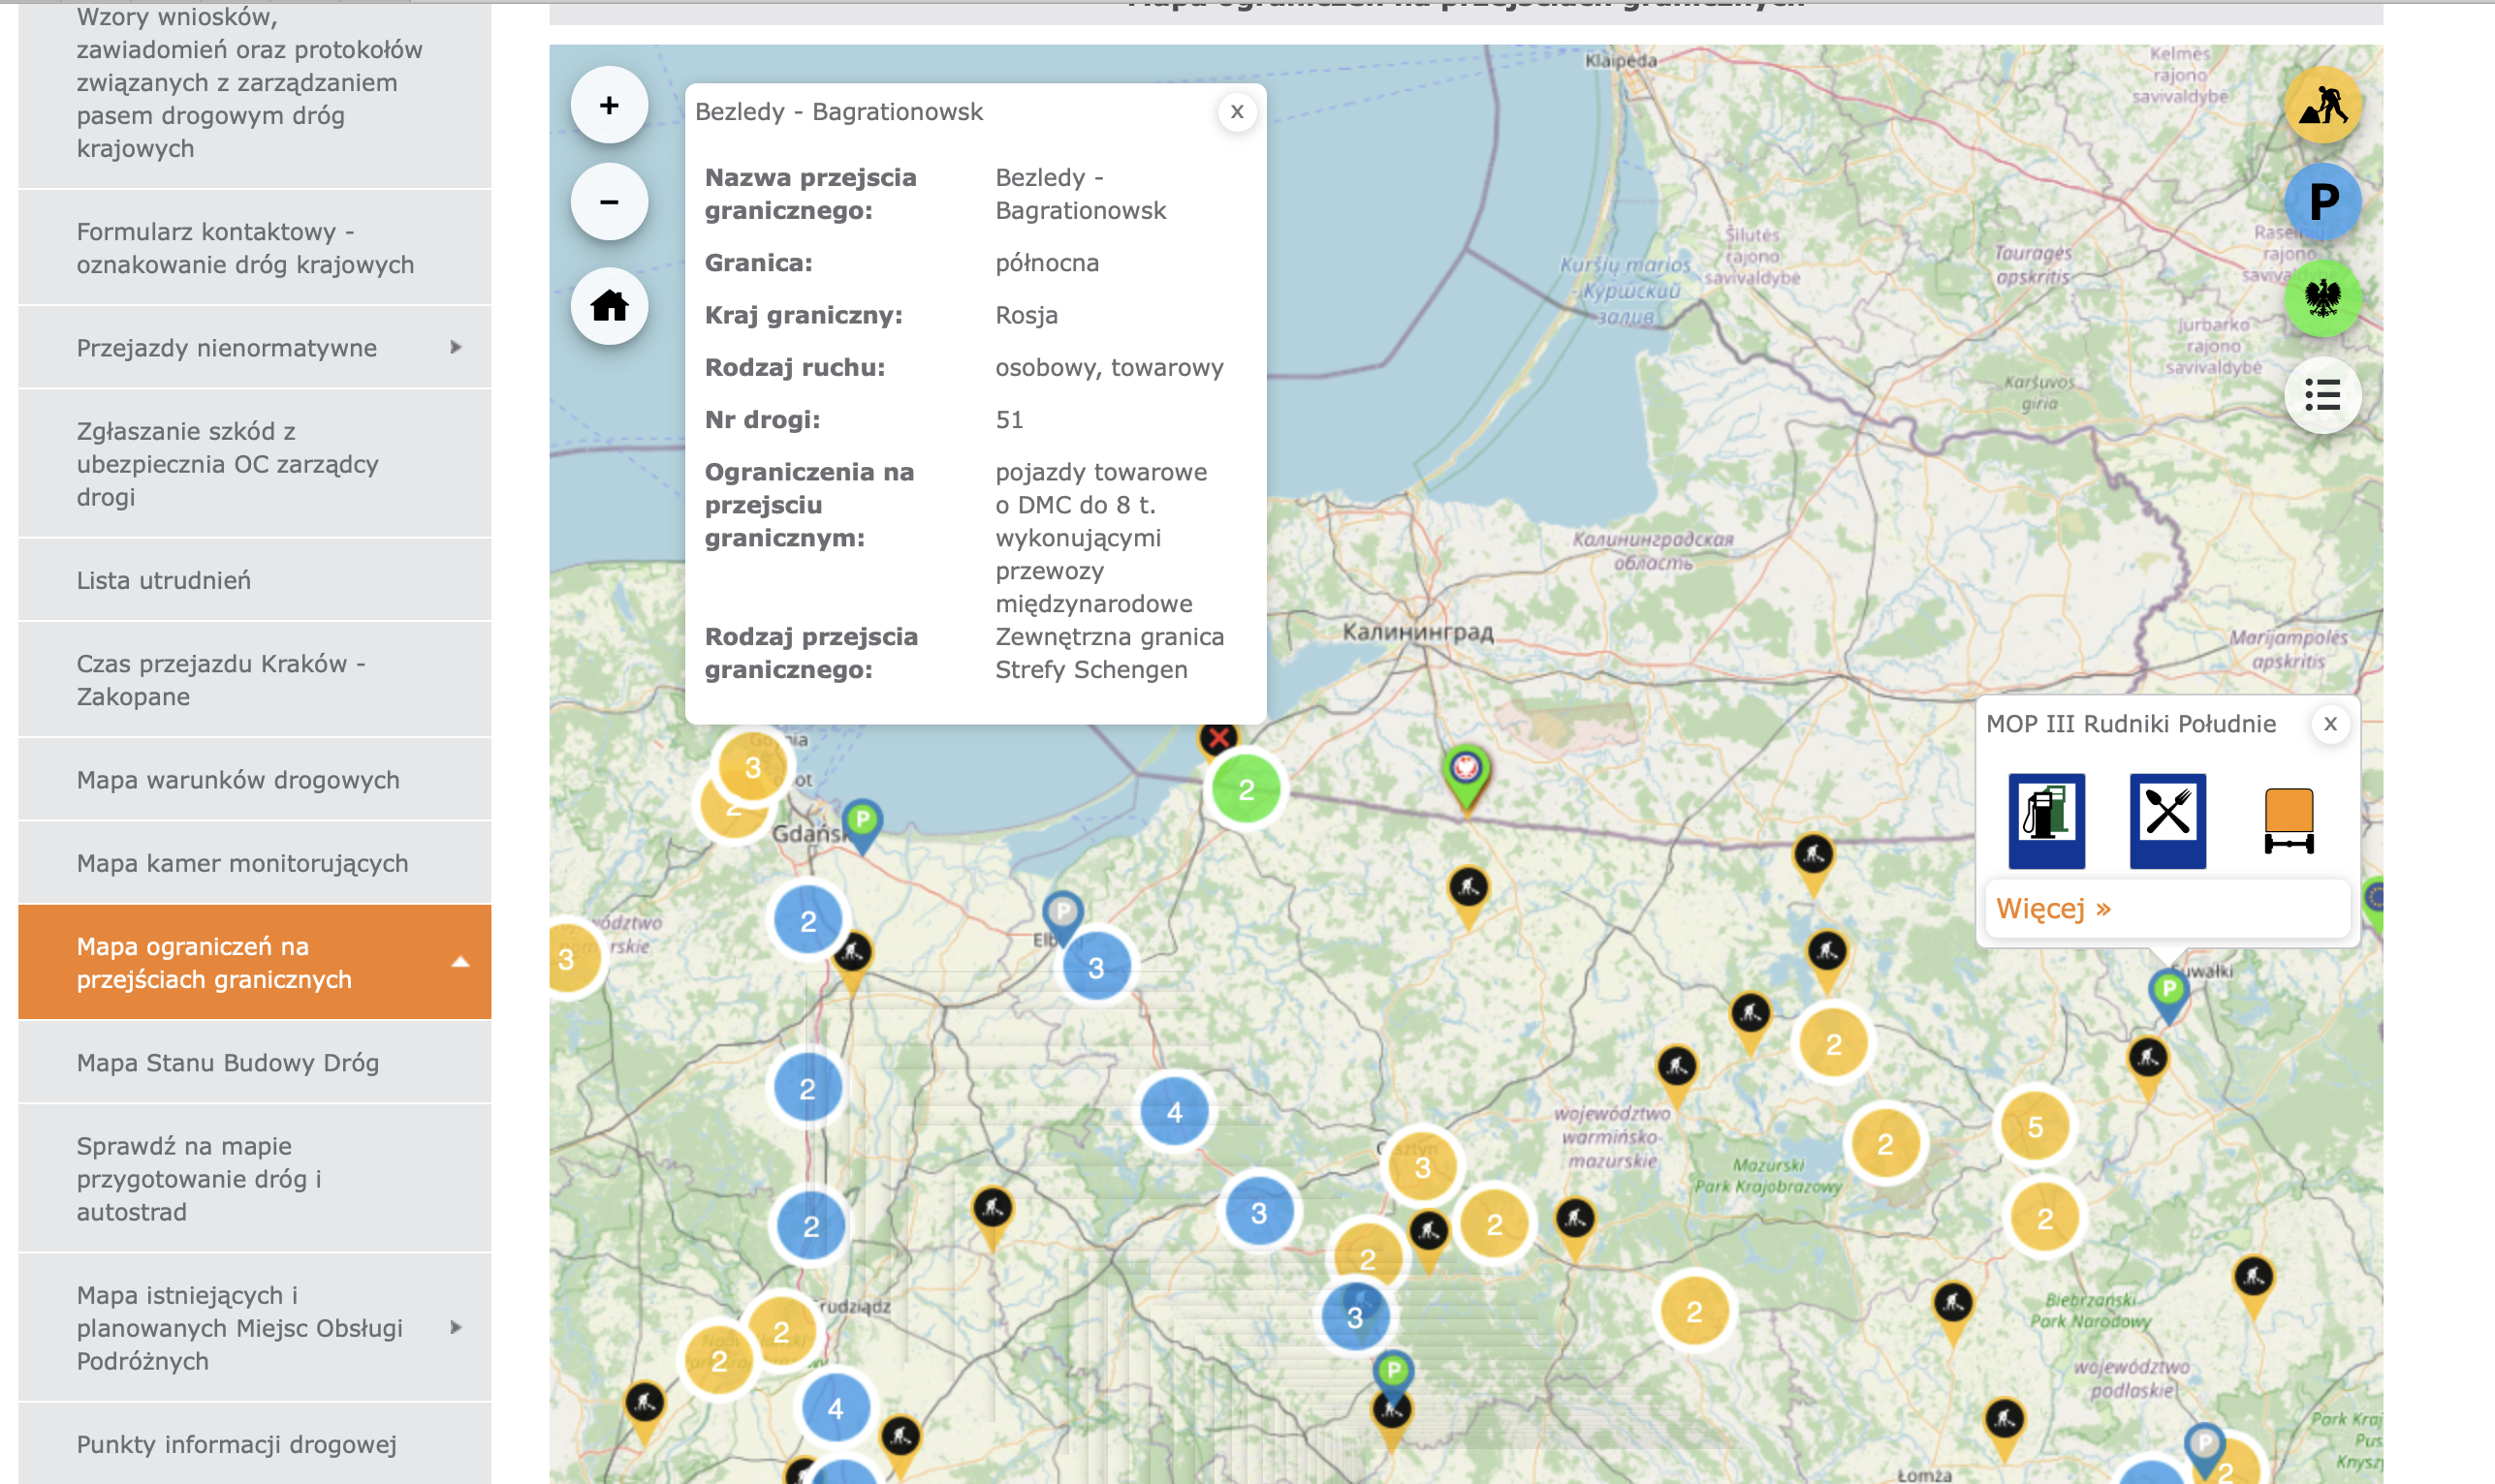
Task: Click the zoom in plus button on map
Action: (x=610, y=106)
